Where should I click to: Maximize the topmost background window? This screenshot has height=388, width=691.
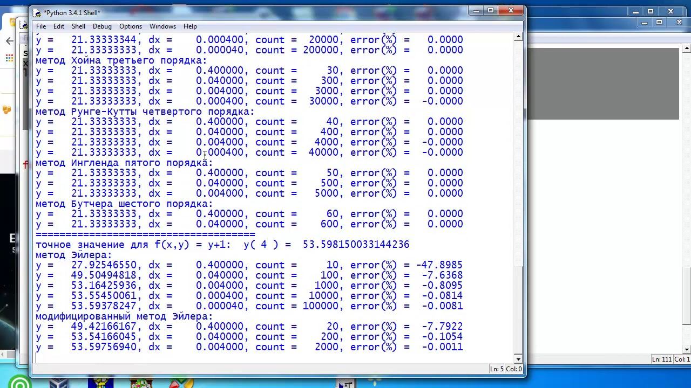tap(651, 11)
